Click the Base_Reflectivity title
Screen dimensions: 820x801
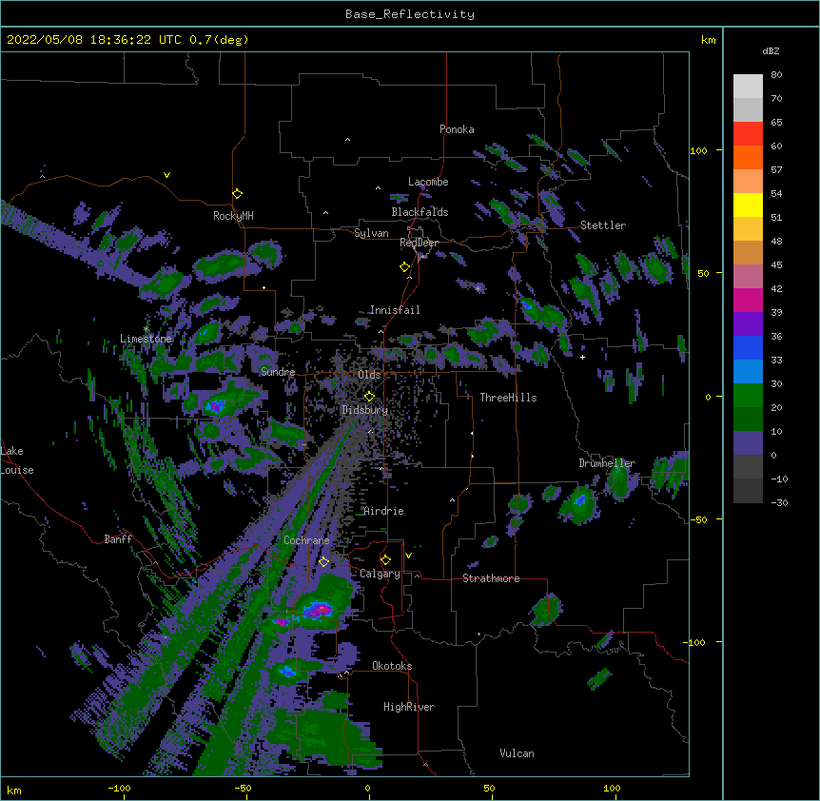point(410,14)
